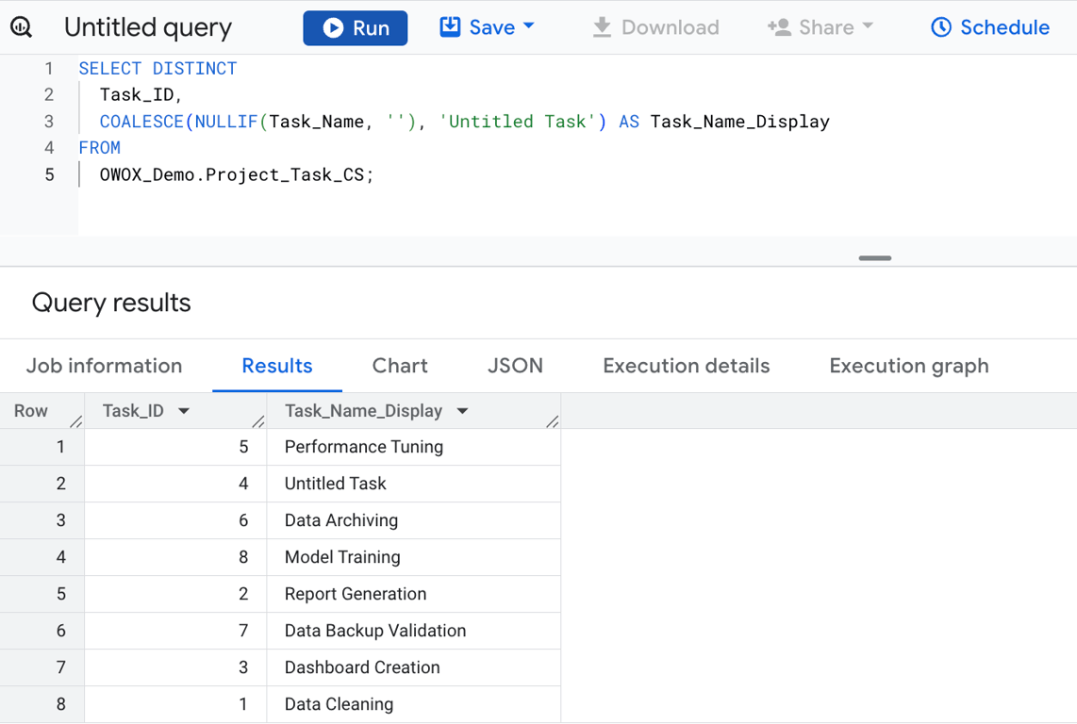Select the Performance Tuning cell

[413, 447]
